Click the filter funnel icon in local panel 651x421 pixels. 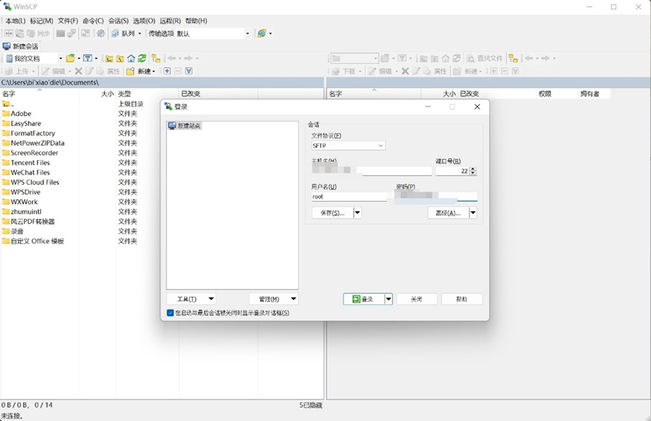[87, 58]
